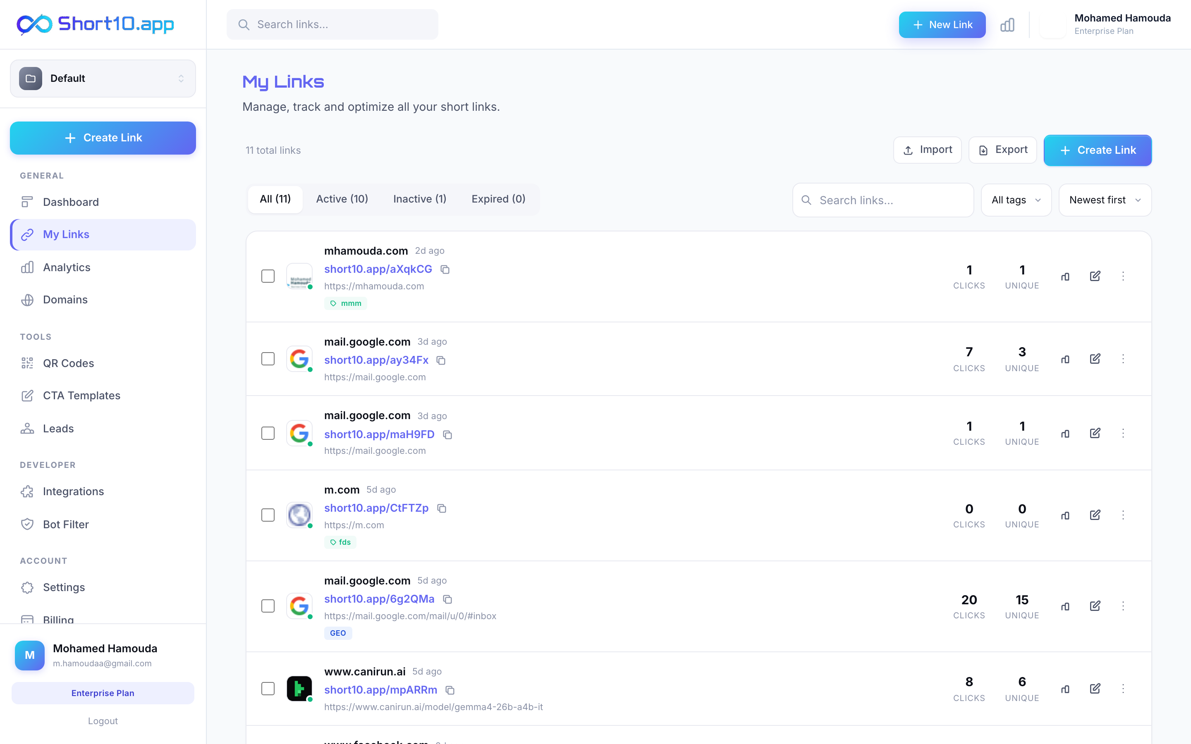Viewport: 1191px width, 744px height.
Task: Copy the short10.app/mpARRm short link
Action: [450, 690]
